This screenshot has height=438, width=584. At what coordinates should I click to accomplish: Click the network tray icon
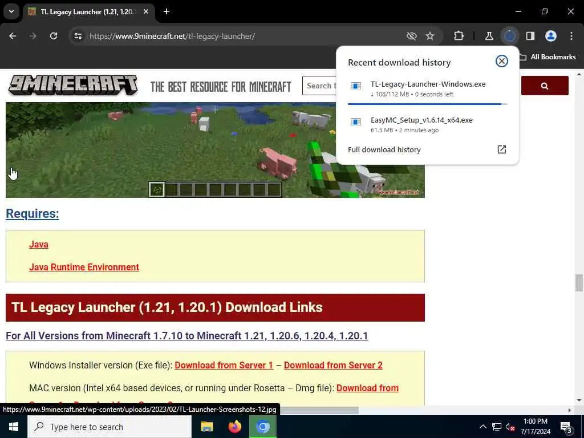497,427
